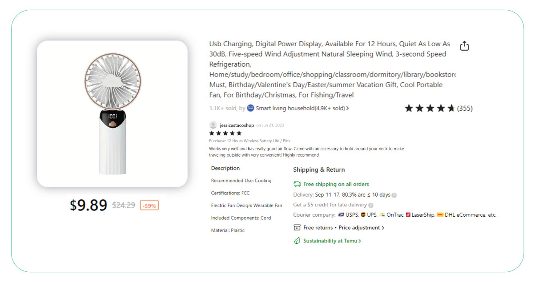Click the green free shipping truck icon
This screenshot has height=282, width=535.
297,184
